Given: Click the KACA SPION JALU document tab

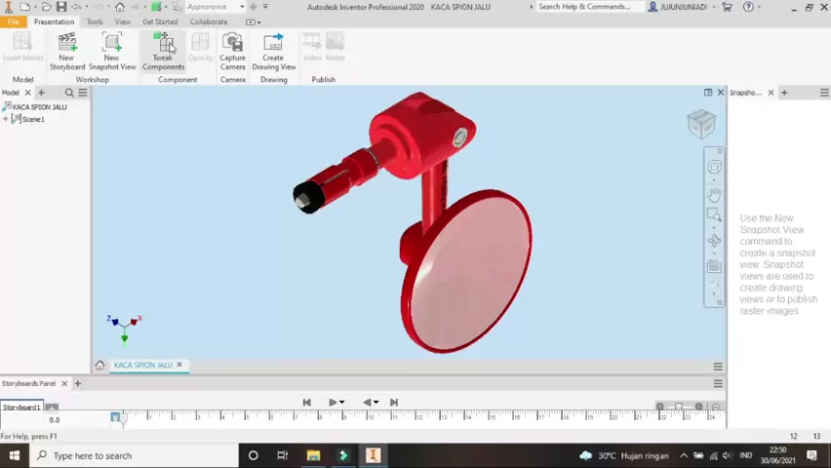Looking at the screenshot, I should [142, 365].
